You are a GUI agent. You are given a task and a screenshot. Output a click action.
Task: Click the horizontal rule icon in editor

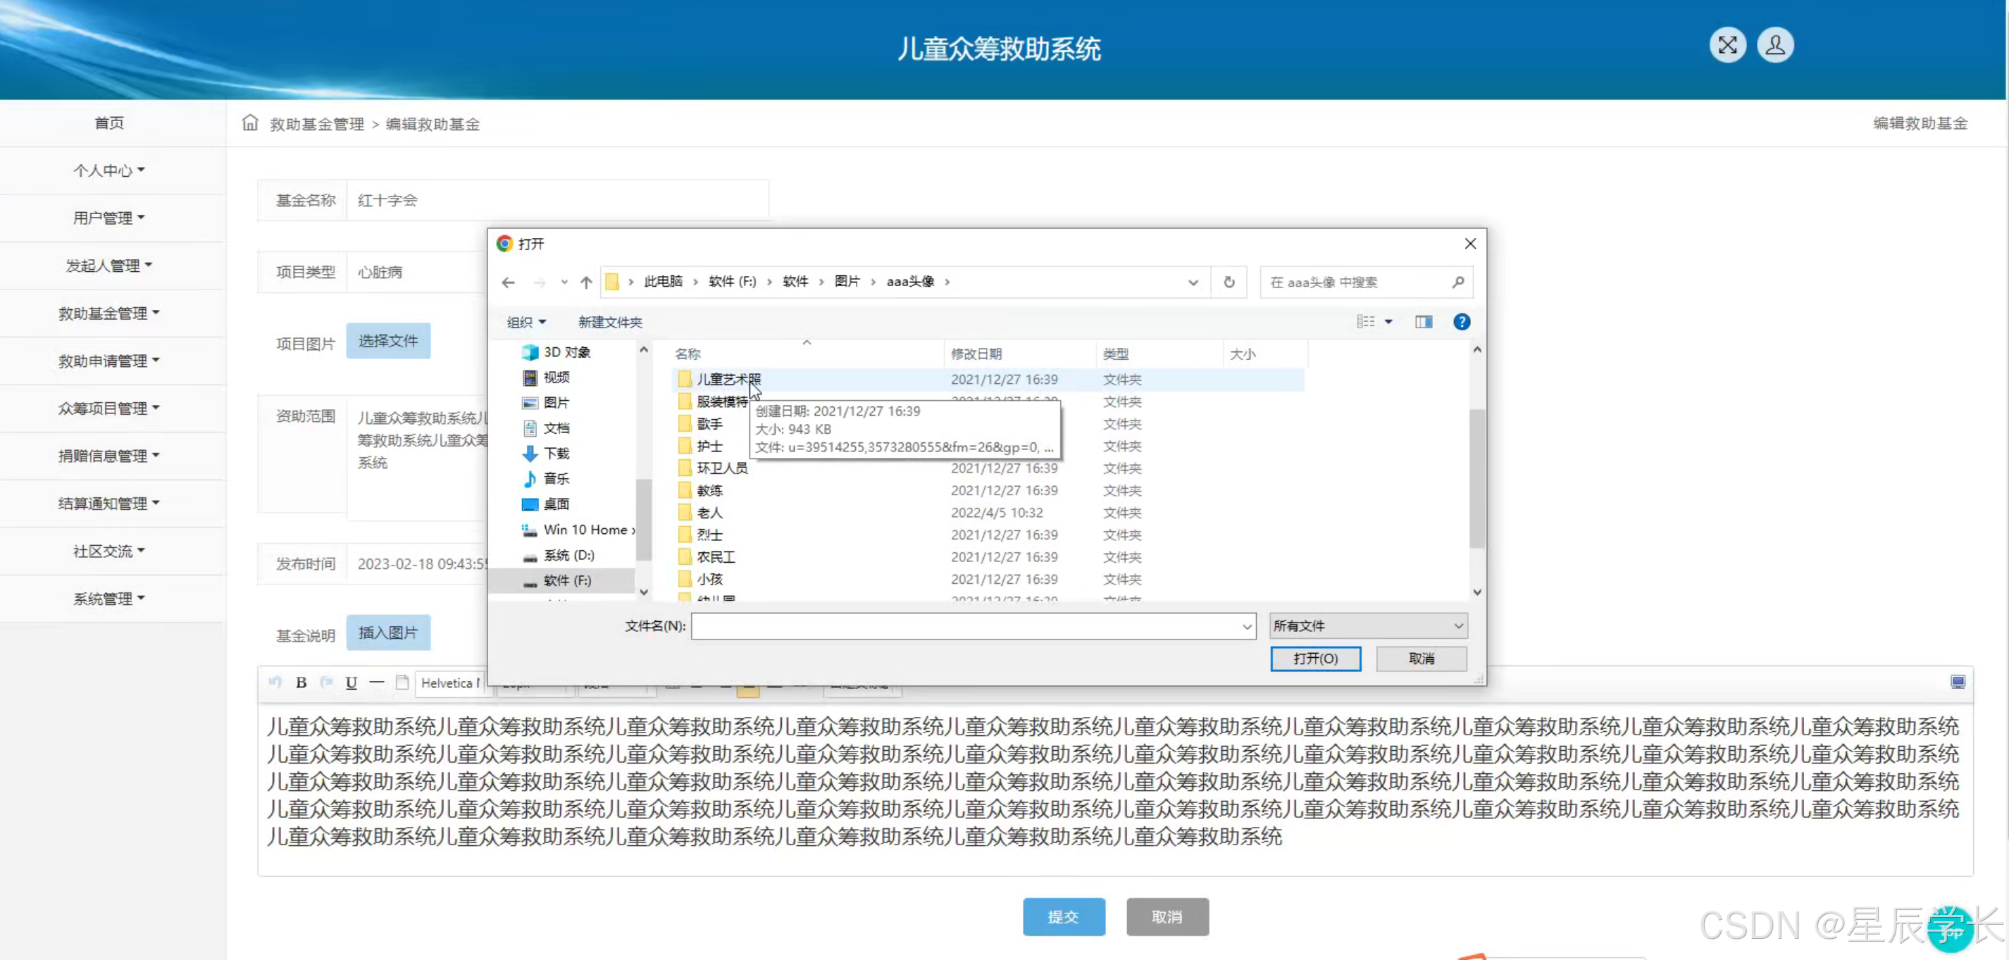pyautogui.click(x=377, y=683)
